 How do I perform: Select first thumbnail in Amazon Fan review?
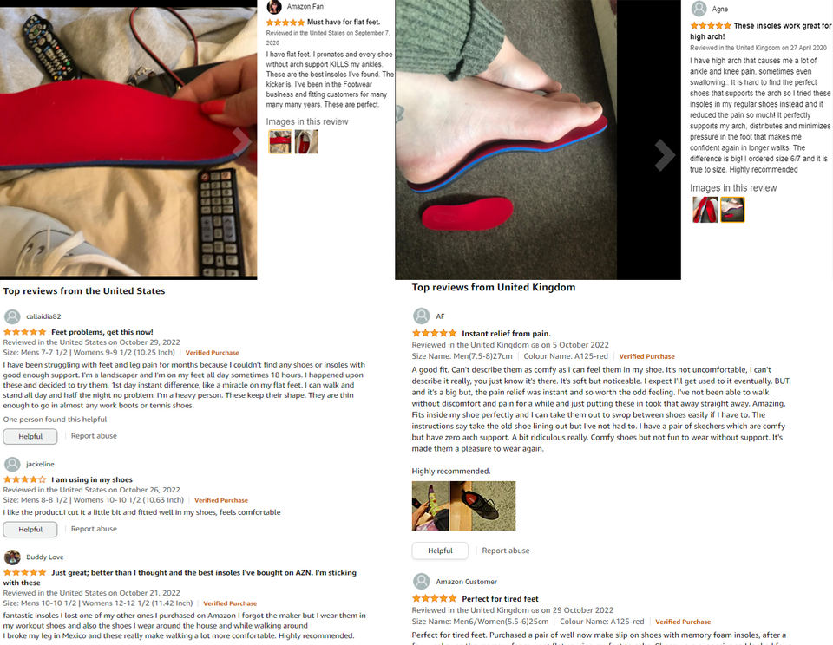(280, 141)
